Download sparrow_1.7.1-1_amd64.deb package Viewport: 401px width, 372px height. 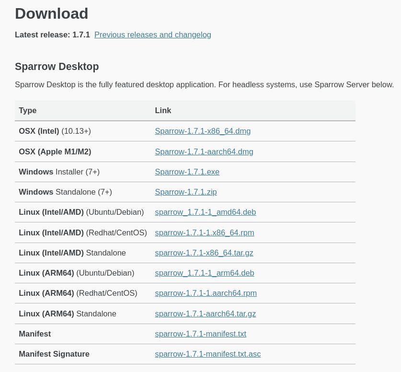205,212
